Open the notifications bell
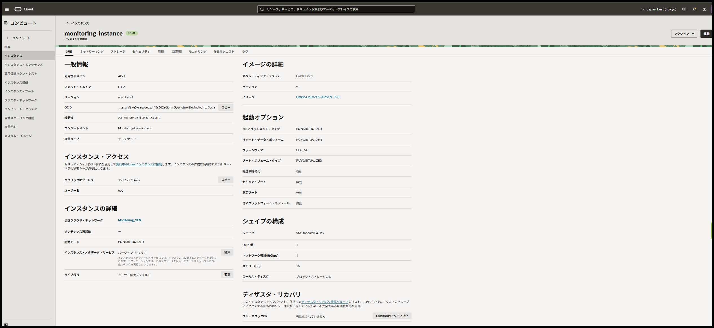 point(695,9)
